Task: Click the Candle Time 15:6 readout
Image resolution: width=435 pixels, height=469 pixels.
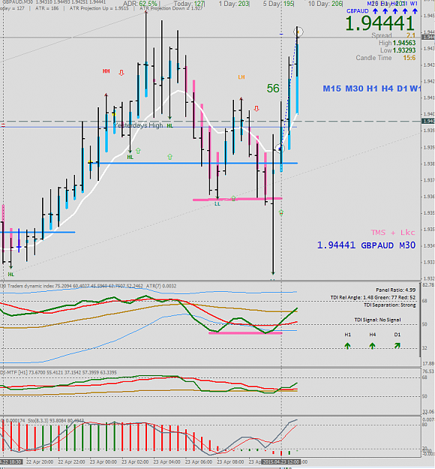Action: pyautogui.click(x=385, y=58)
